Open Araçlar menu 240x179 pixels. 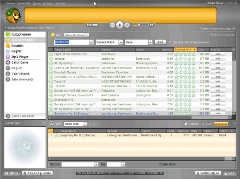pos(48,3)
